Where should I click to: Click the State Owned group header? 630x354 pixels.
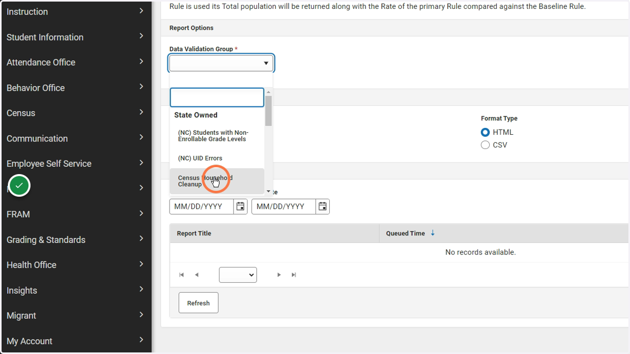tap(196, 115)
